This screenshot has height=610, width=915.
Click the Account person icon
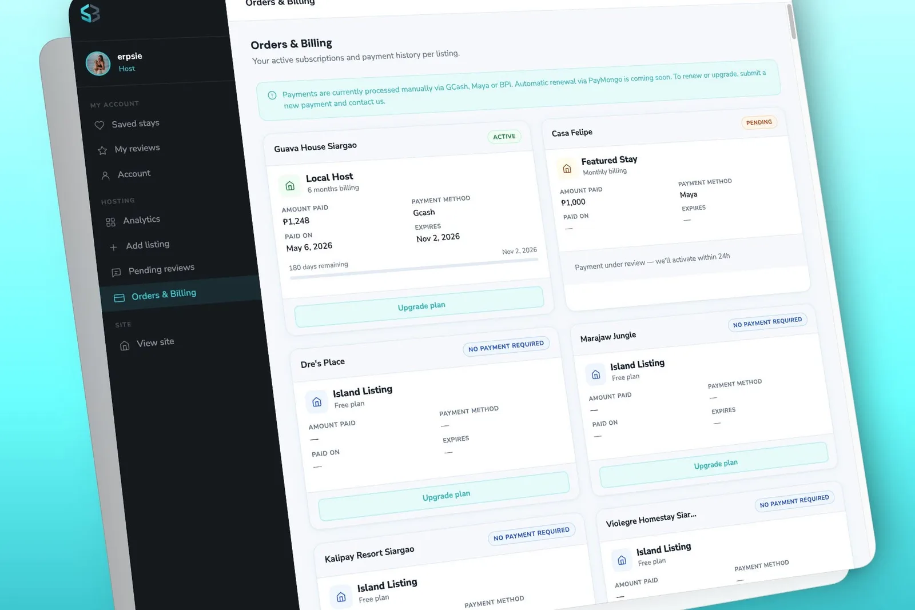[105, 176]
